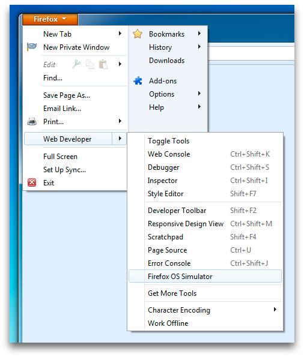Click the Bookmarks star icon
The image size is (304, 357).
pyautogui.click(x=138, y=34)
